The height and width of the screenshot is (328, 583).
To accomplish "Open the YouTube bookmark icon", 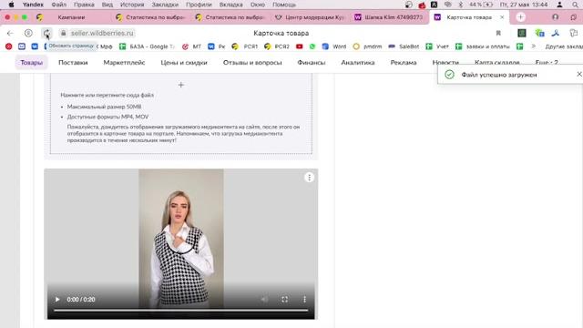I will pyautogui.click(x=300, y=46).
